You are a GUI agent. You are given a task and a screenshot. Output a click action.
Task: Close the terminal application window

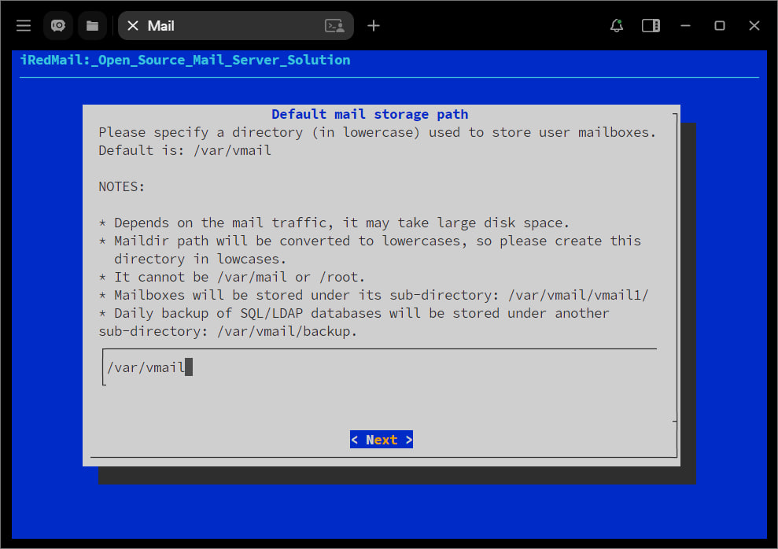click(754, 26)
